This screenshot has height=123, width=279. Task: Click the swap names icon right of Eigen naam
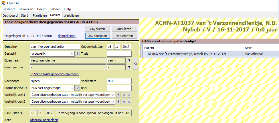point(135,64)
